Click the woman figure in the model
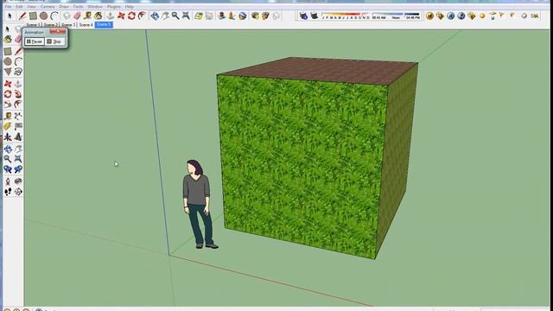Screen dimensions: 553x311 [x=200, y=204]
